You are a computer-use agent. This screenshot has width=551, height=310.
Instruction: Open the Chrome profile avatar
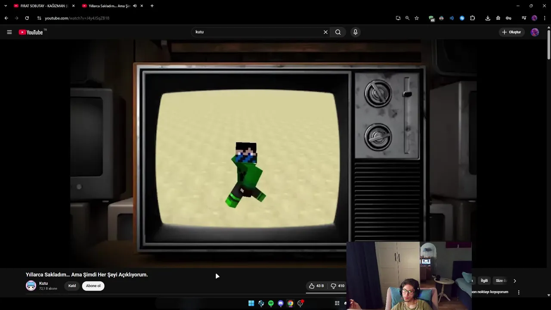[534, 18]
